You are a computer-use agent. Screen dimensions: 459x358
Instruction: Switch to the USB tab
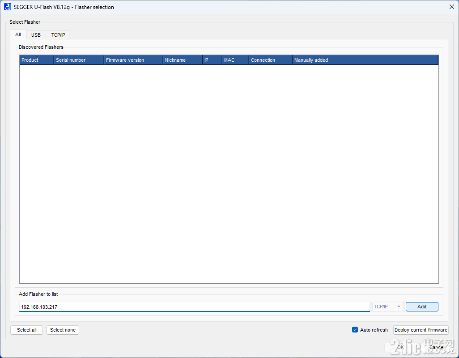36,35
